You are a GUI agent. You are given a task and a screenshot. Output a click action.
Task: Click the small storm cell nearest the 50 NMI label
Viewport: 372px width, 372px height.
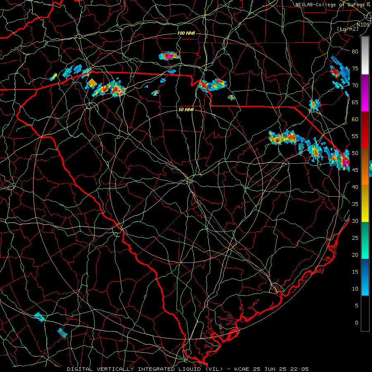click(x=155, y=93)
